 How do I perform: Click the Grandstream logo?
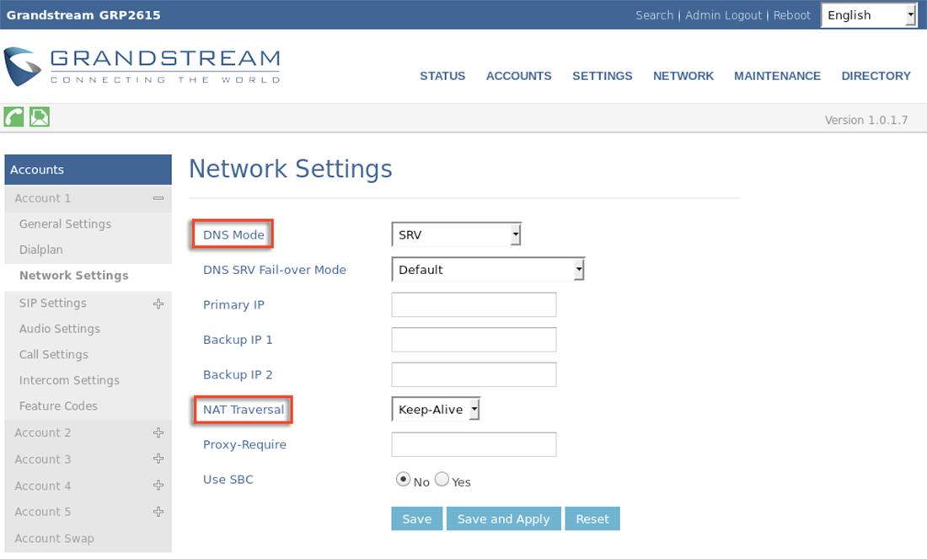(142, 67)
